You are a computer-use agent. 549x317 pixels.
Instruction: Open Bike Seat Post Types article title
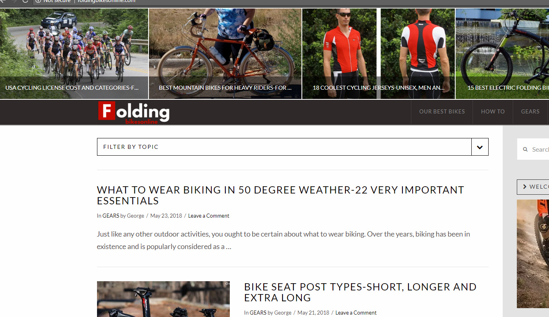tap(360, 292)
